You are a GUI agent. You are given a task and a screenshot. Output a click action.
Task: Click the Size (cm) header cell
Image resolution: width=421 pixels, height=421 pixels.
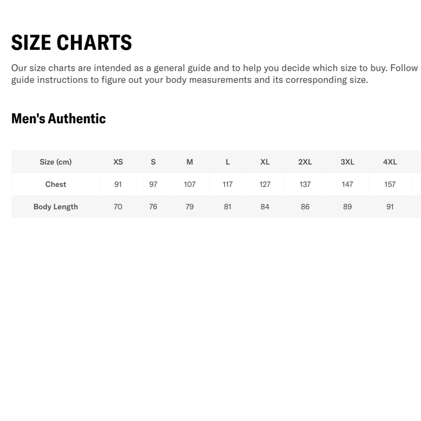(x=56, y=162)
